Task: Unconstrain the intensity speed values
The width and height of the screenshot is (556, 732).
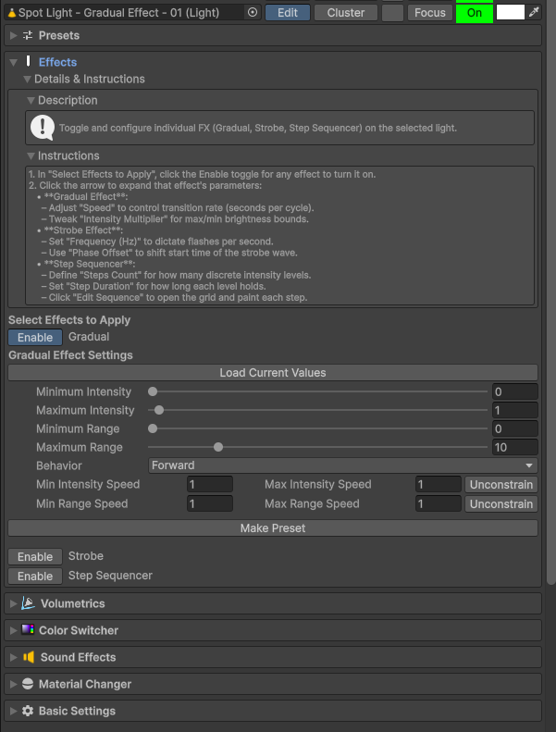Action: [x=501, y=485]
